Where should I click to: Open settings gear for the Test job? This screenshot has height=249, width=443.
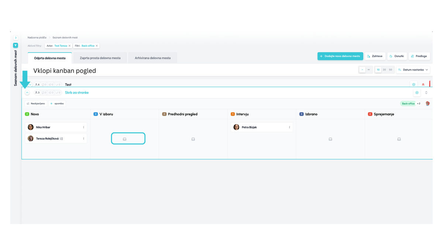click(414, 84)
